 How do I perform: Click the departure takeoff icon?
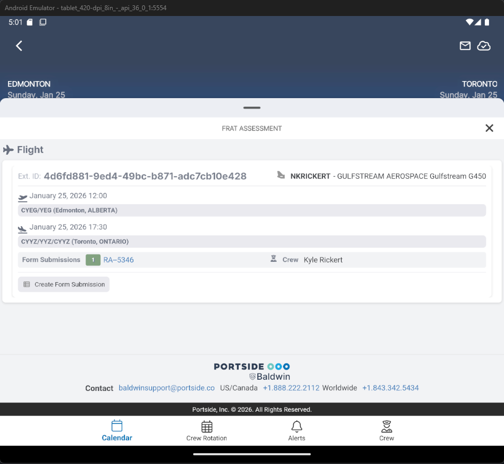coord(22,197)
